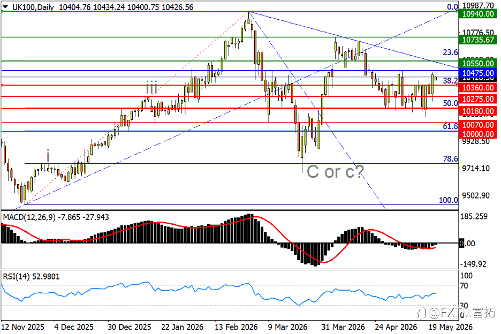Click the 13 Feb 2026 date label
The width and height of the screenshot is (501, 334).
point(236,327)
